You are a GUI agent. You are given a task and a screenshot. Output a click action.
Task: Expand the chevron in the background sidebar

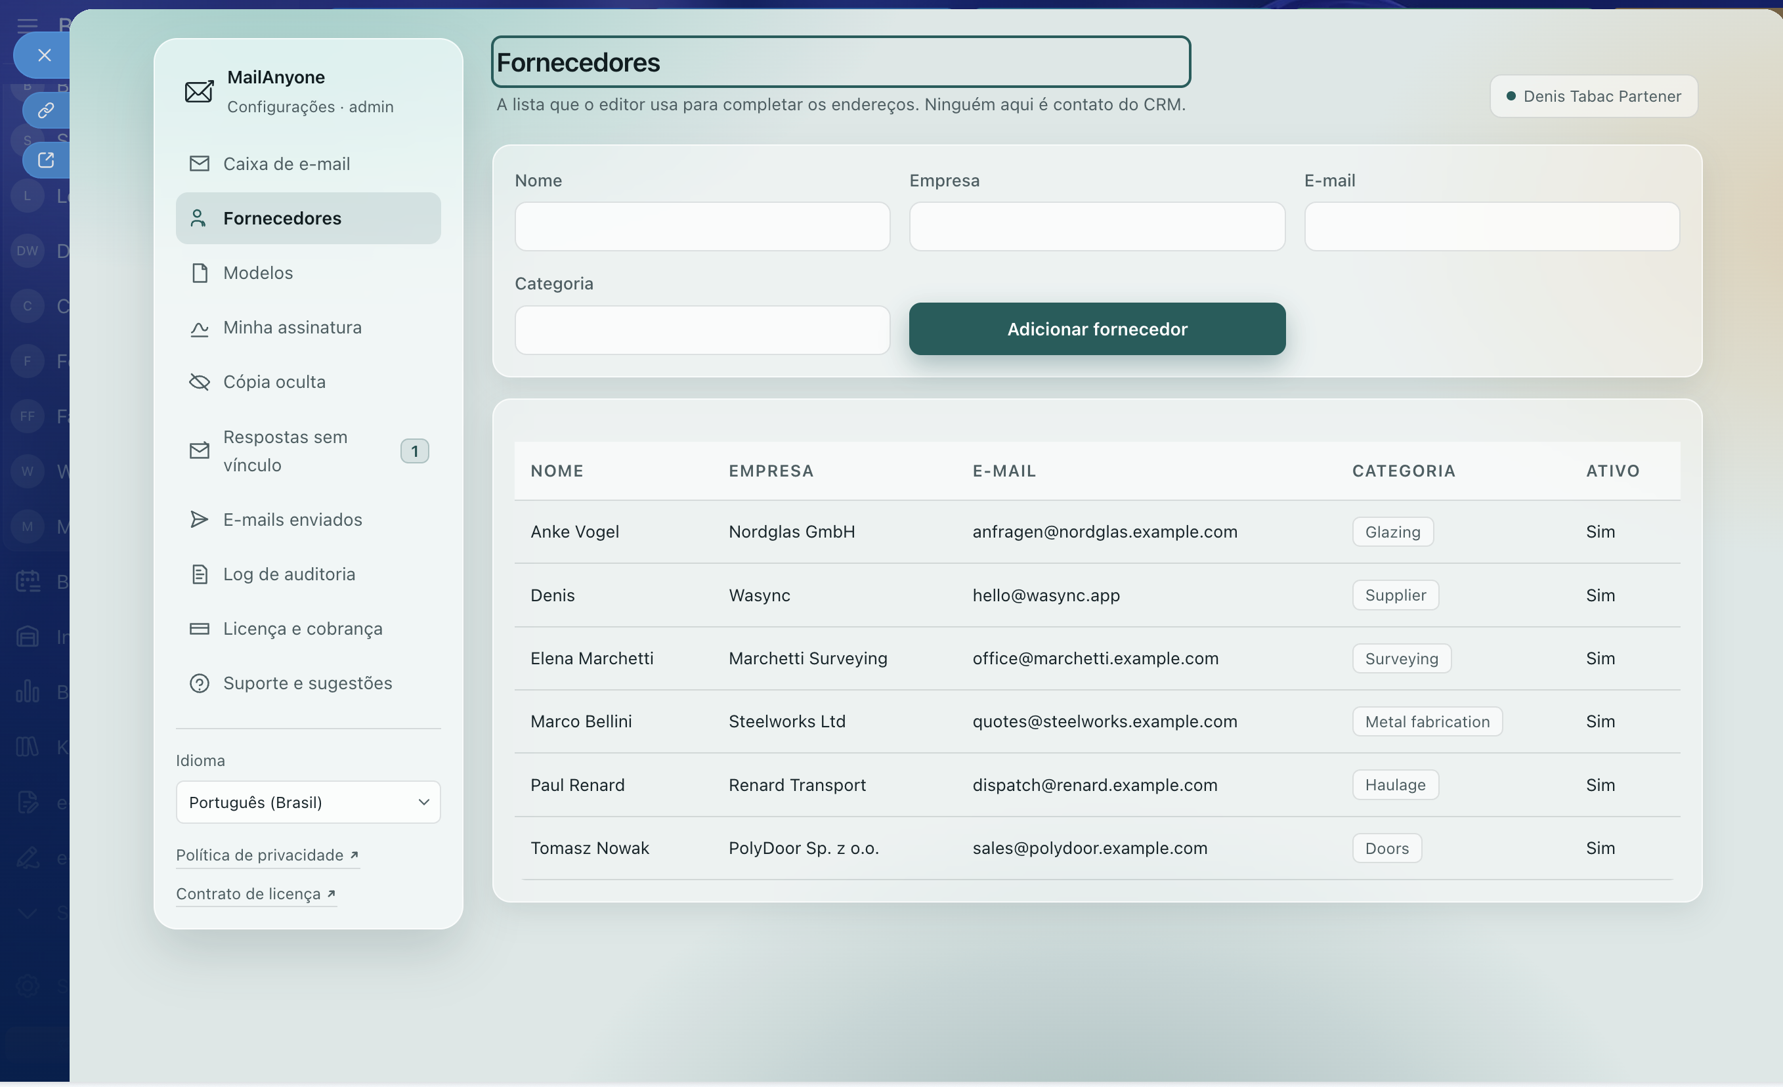(x=28, y=913)
